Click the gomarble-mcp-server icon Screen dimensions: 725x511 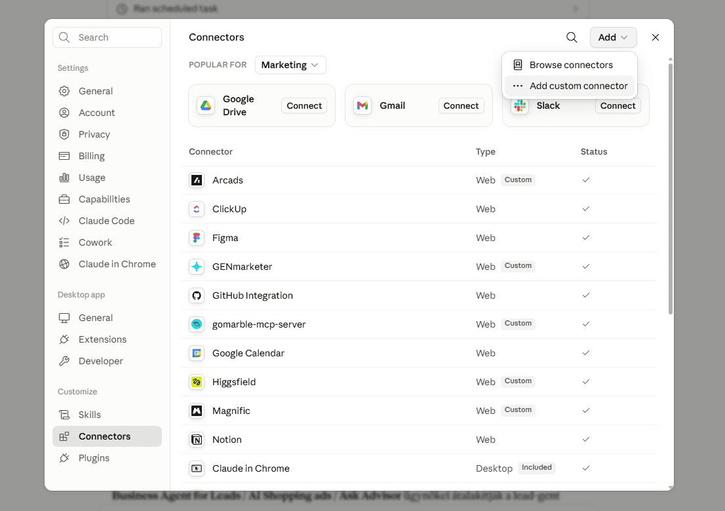pyautogui.click(x=197, y=324)
